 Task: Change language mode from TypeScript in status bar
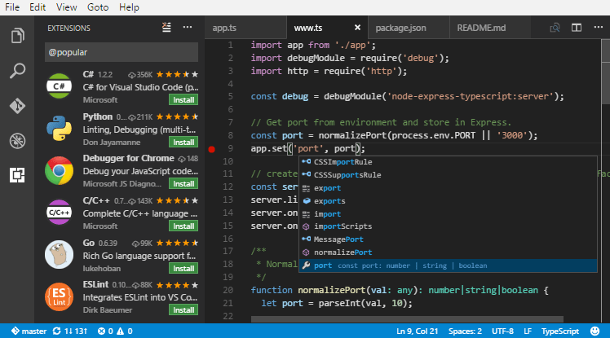pyautogui.click(x=560, y=331)
